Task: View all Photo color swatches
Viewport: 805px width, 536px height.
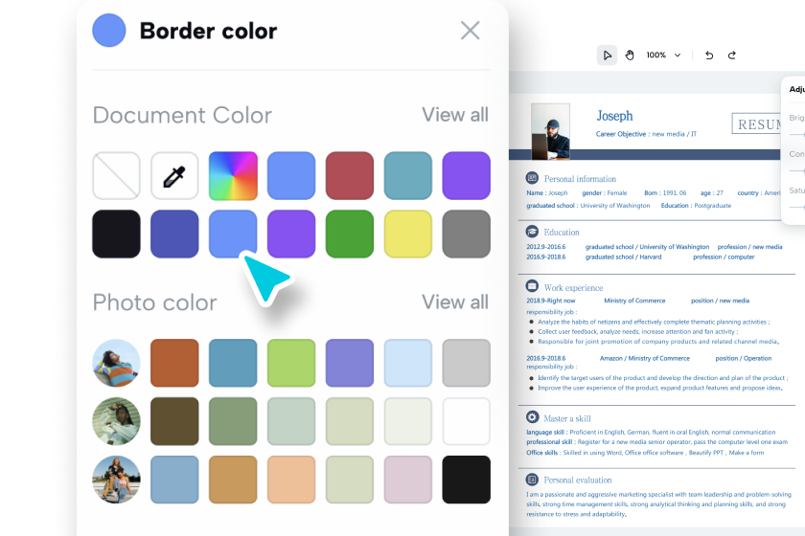Action: 455,301
